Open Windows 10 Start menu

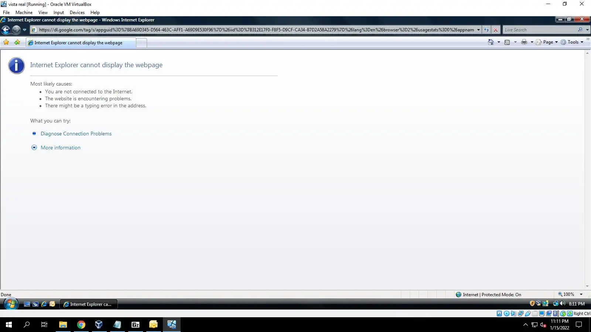pyautogui.click(x=9, y=325)
